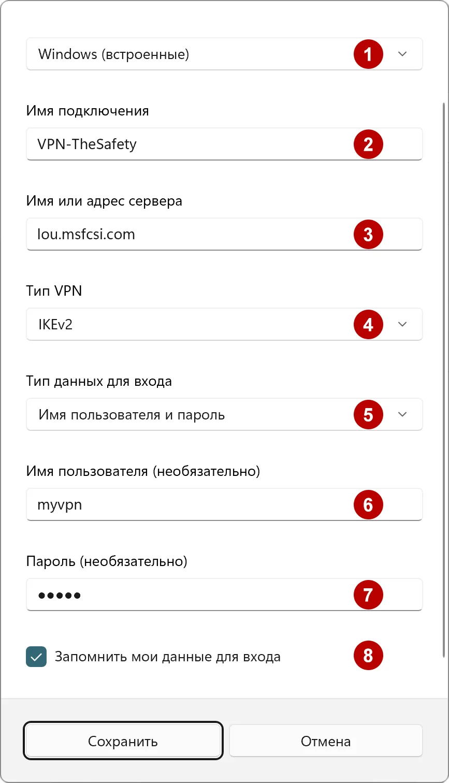Select the VPN-TheSafety connection name field
449x783 pixels.
tap(207, 144)
